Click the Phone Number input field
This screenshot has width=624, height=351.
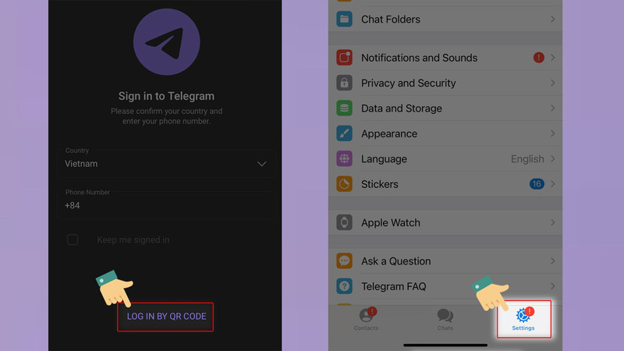pyautogui.click(x=166, y=205)
